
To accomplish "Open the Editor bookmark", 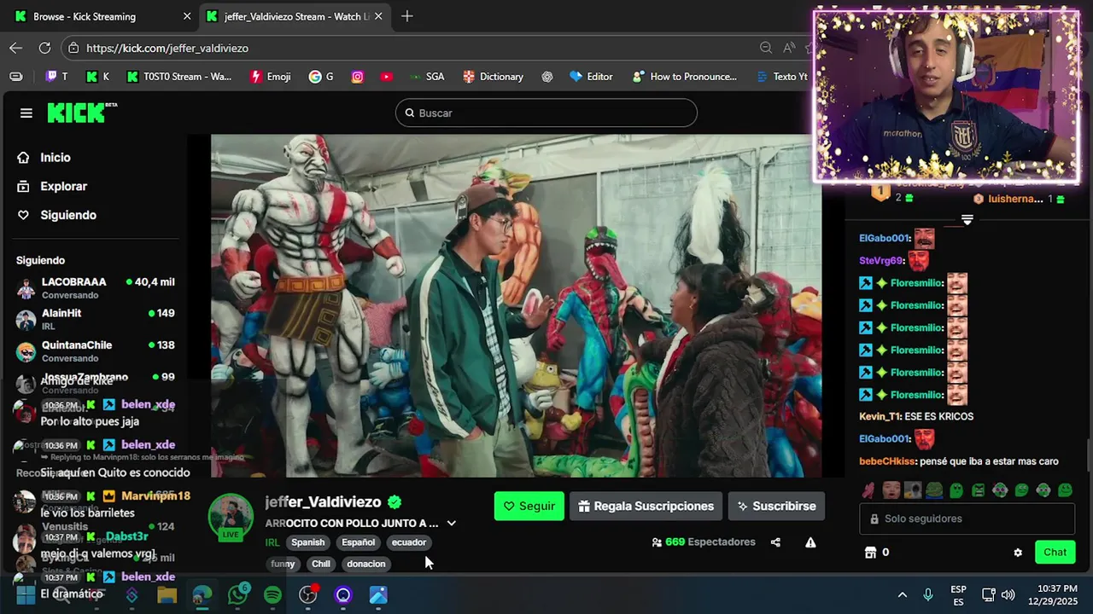I will (x=591, y=77).
